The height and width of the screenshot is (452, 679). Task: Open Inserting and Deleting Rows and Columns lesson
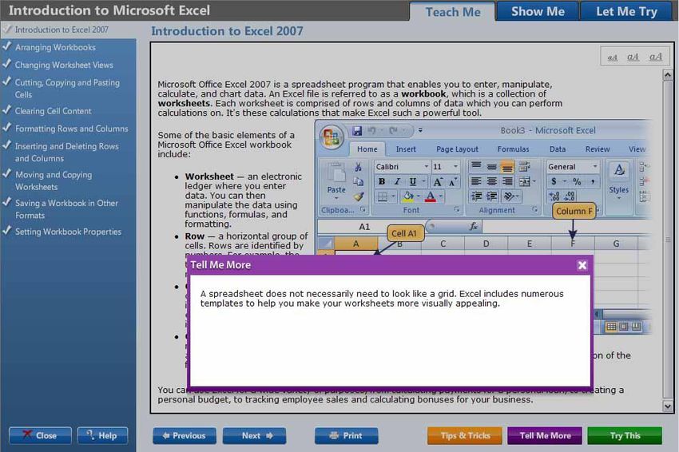point(66,152)
